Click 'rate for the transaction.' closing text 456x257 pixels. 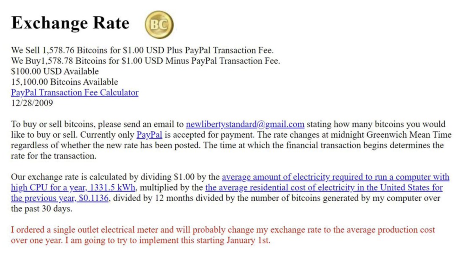coord(53,156)
